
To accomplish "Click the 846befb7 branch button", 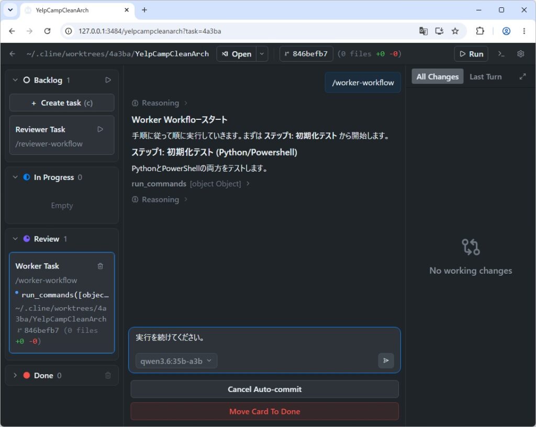I will (x=306, y=54).
